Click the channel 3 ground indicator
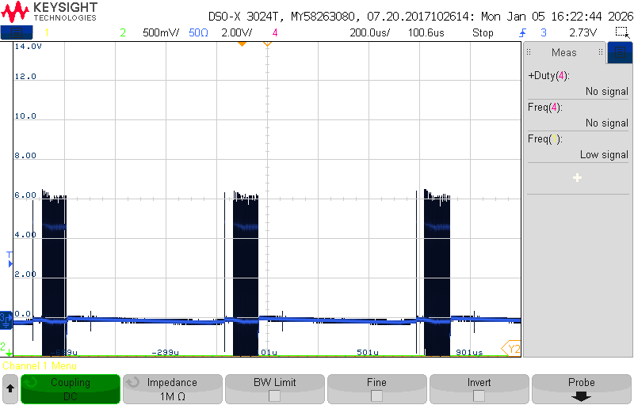 coord(6,320)
